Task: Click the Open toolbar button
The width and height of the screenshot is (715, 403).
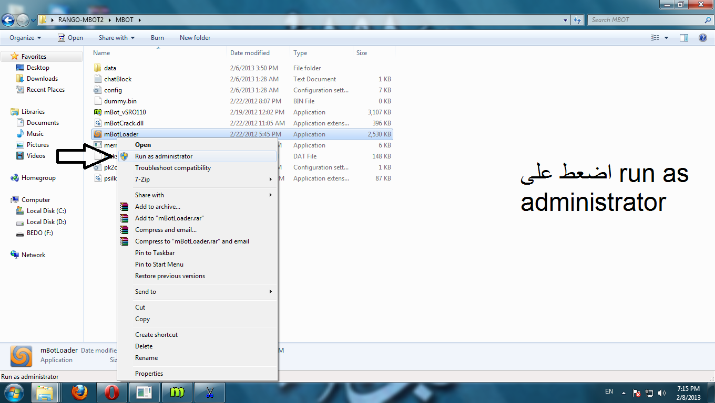Action: point(70,38)
